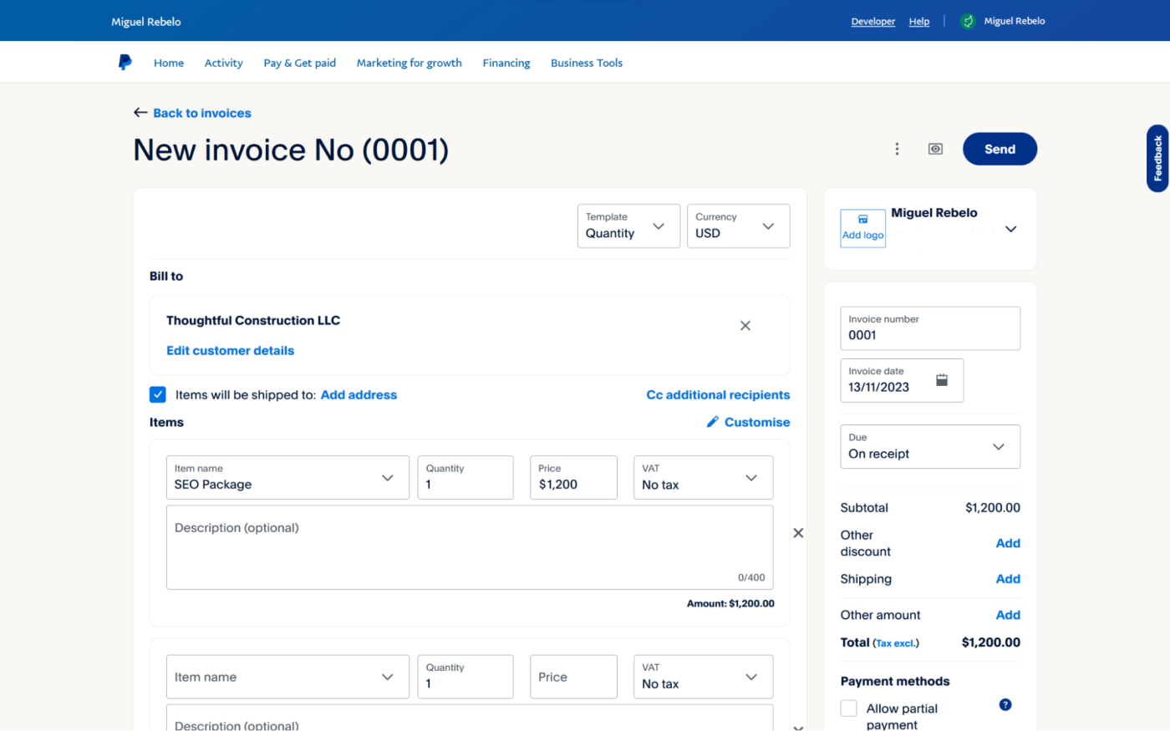The image size is (1170, 731).
Task: Add an Other discount
Action: 1008,543
